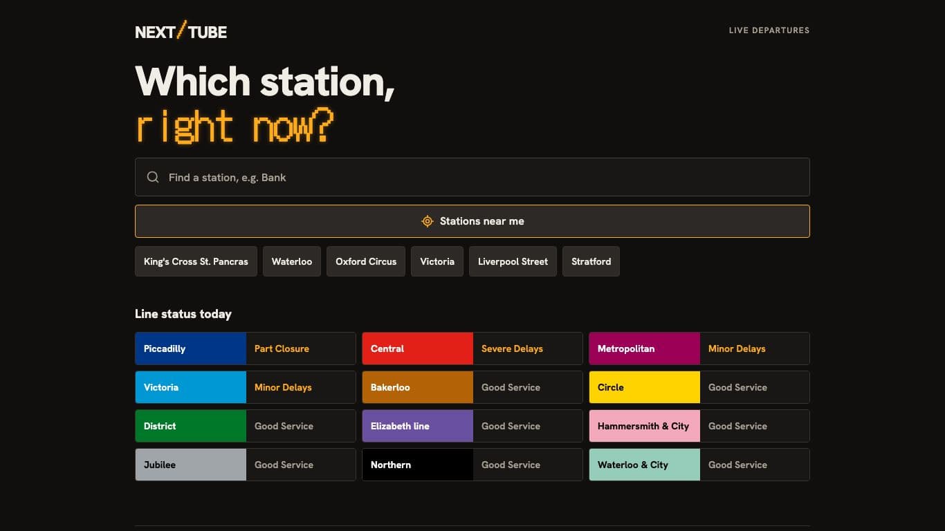Click the brown Bakerloo line label

418,387
